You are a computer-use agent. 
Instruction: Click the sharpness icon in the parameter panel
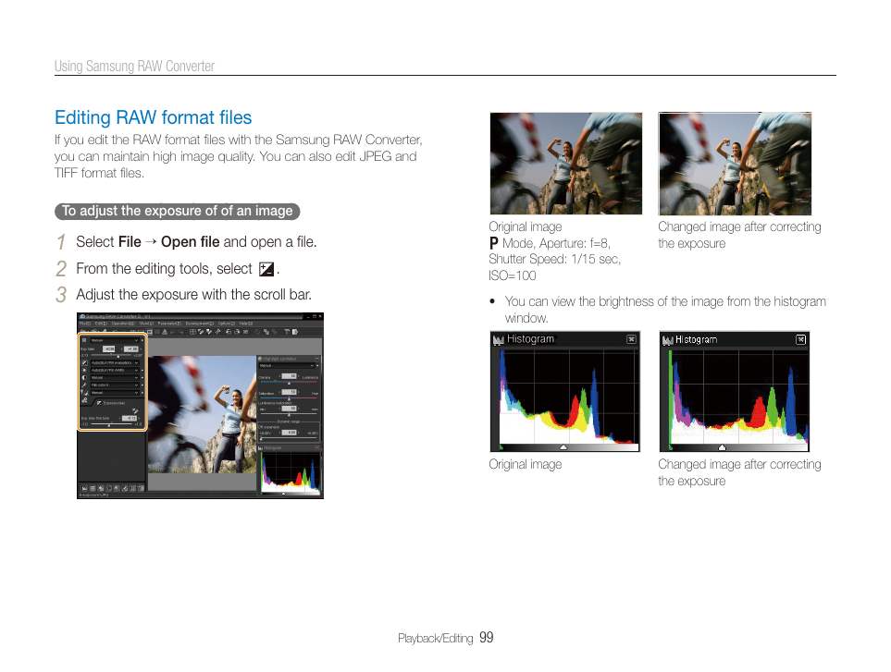click(85, 393)
